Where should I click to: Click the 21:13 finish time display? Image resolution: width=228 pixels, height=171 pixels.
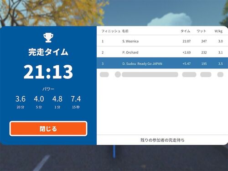coord(48,72)
